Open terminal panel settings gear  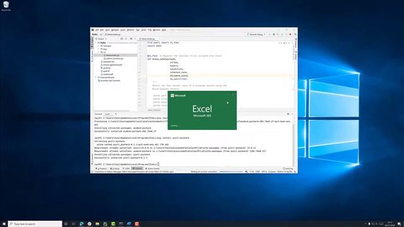pyautogui.click(x=288, y=114)
